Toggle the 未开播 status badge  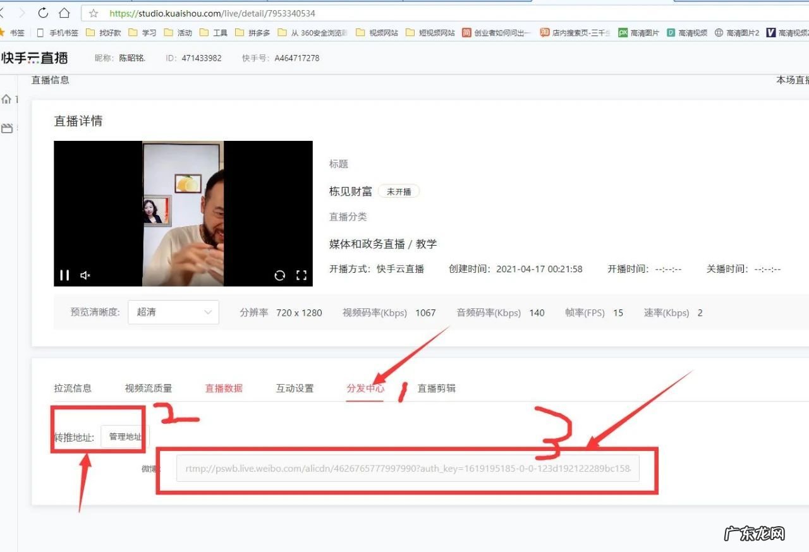pyautogui.click(x=398, y=191)
